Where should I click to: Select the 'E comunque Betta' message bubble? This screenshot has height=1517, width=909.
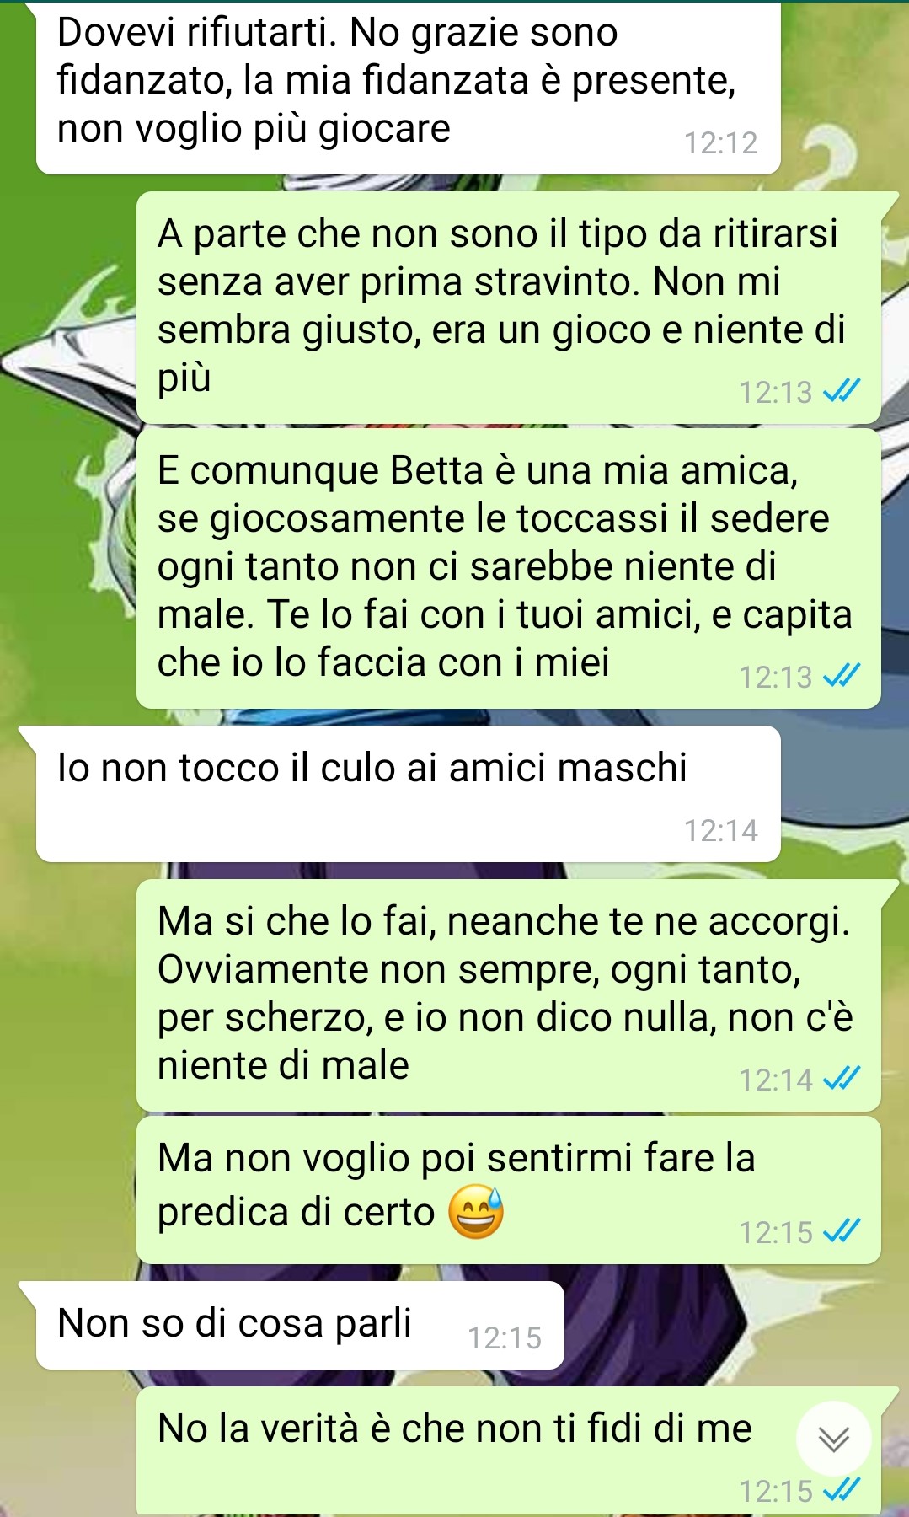pyautogui.click(x=509, y=569)
